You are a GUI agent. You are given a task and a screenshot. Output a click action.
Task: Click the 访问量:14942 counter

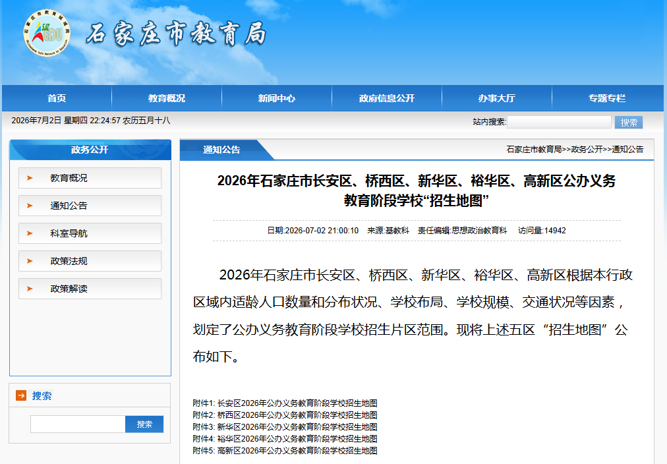(x=542, y=231)
